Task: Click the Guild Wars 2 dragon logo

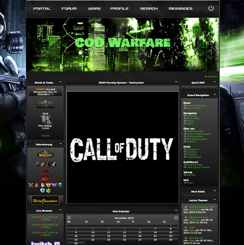Action: point(45,175)
